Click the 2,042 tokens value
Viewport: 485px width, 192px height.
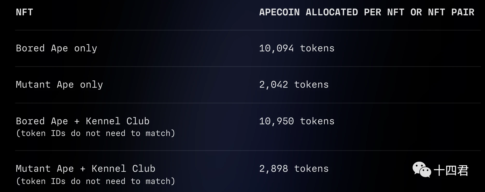tap(294, 85)
